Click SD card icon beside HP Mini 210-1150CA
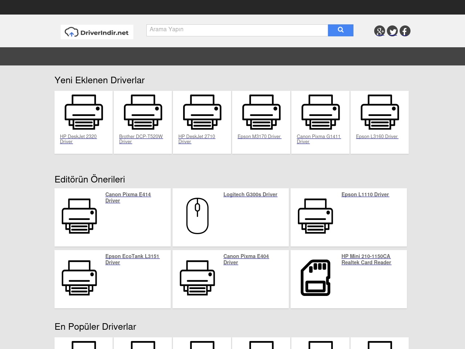Screen dimensions: 465x349 (315, 278)
